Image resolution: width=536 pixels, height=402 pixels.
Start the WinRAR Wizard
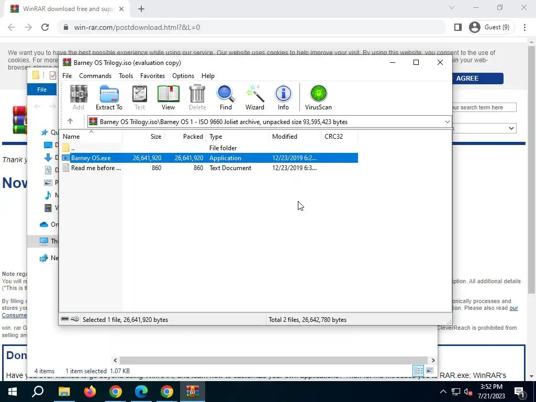(x=255, y=97)
